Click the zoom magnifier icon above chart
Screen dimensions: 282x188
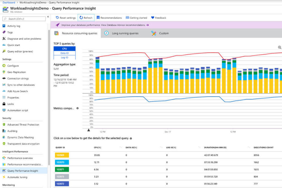pos(280,47)
